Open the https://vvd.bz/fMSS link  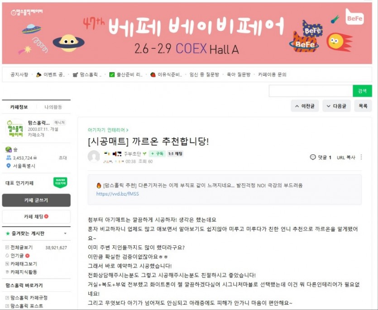coord(117,194)
